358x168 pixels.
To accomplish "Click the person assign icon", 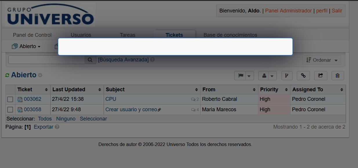I will click(264, 76).
